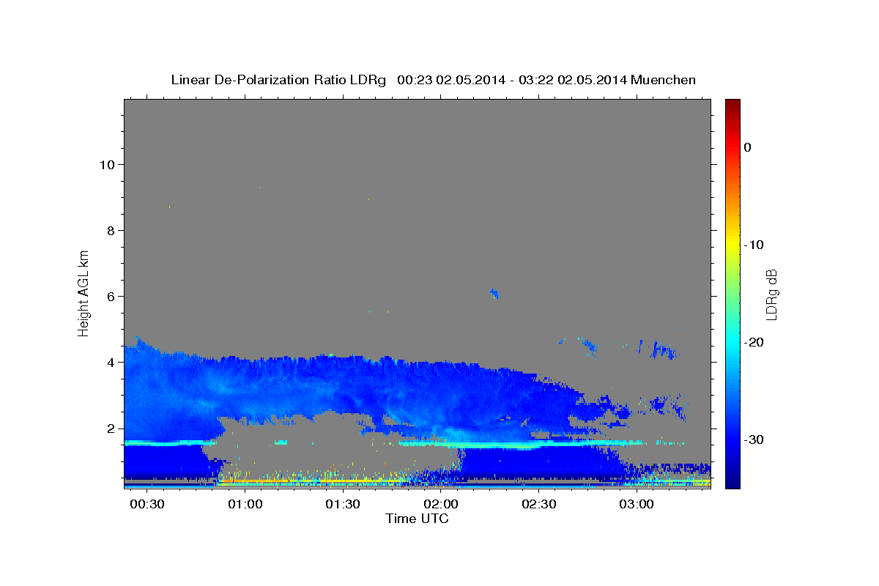Click the colorbar value '-10'
This screenshot has height=586, width=879.
pos(754,245)
